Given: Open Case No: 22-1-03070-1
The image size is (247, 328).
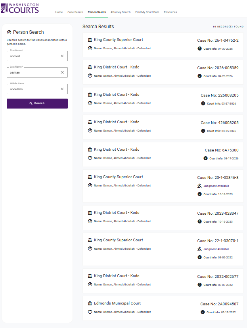Looking at the screenshot, I should click(x=218, y=241).
